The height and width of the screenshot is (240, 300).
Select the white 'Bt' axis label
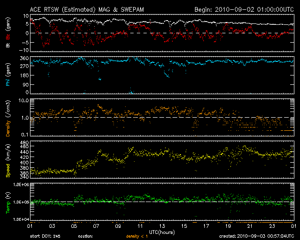pyautogui.click(x=8, y=45)
